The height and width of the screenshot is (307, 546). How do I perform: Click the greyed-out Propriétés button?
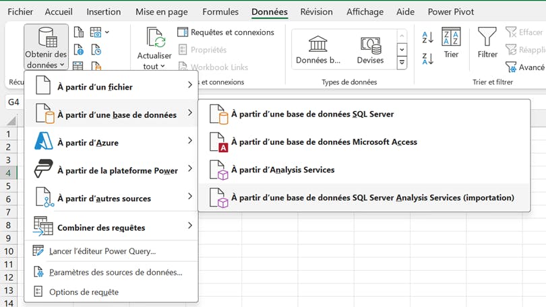coord(202,50)
